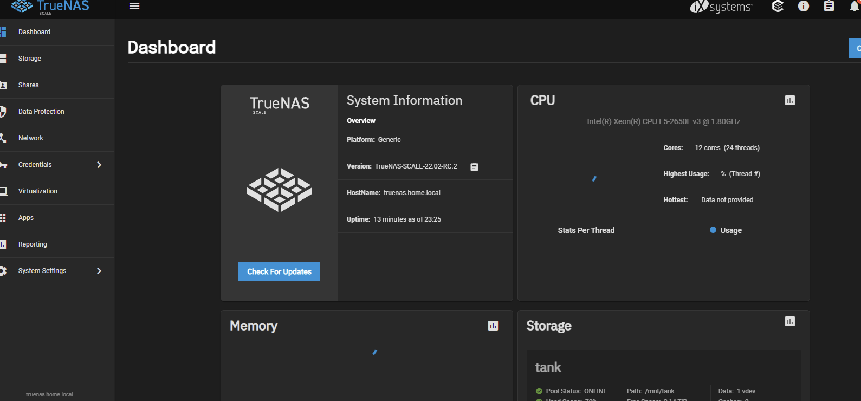The image size is (861, 401).
Task: Open the Network menu item
Action: [x=57, y=138]
